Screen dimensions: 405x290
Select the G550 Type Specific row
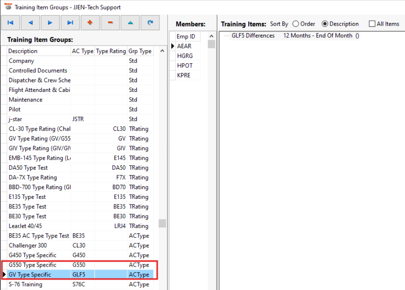[x=80, y=265]
